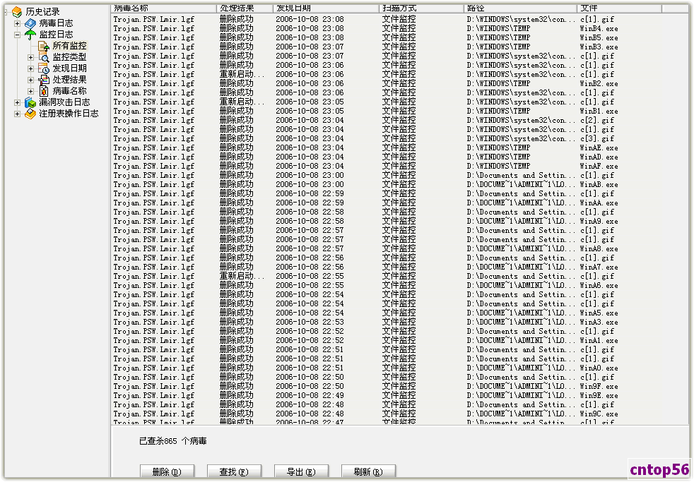Click the 所有监控 document icon

[44, 46]
